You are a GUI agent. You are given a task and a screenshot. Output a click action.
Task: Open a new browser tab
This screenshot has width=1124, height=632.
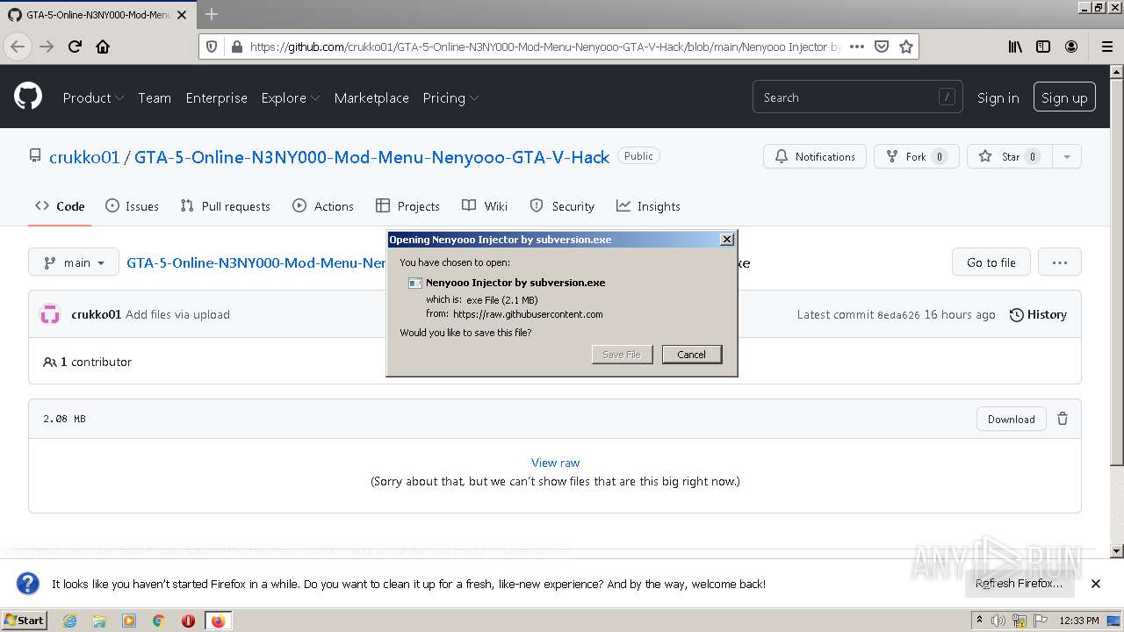click(x=211, y=14)
